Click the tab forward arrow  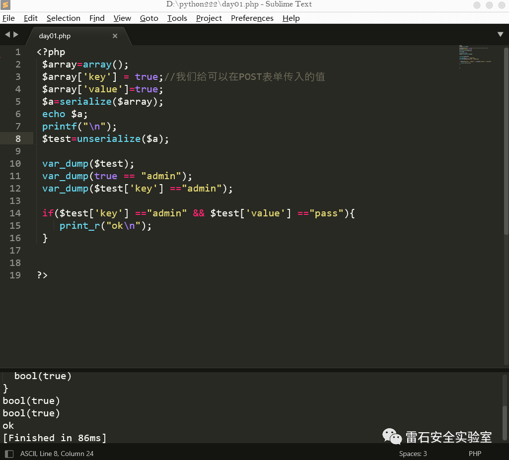click(x=16, y=35)
